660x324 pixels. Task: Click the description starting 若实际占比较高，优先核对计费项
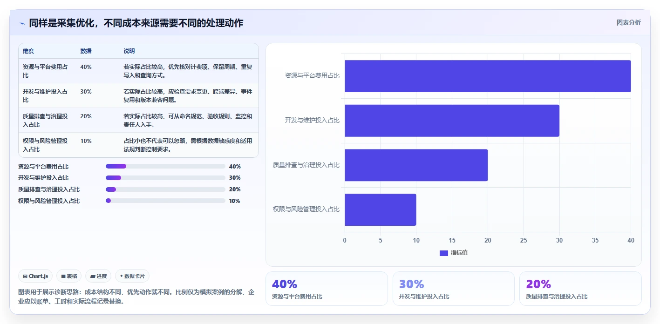pyautogui.click(x=188, y=71)
